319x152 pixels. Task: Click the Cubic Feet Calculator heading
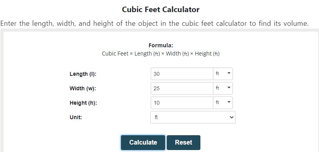pyautogui.click(x=161, y=9)
